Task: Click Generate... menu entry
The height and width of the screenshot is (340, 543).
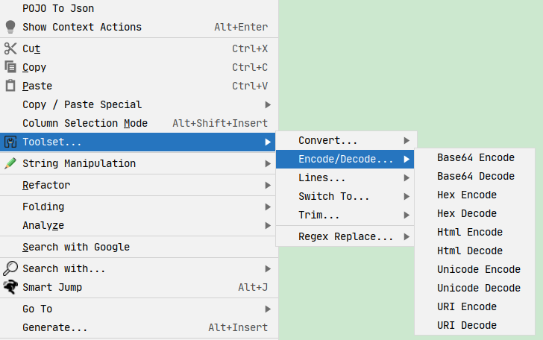Action: [55, 327]
